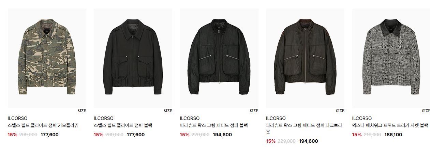Show SIZE options under the black flight jumper
Viewport: 430px width, 155px height.
(x=168, y=111)
